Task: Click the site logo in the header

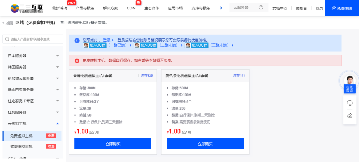Action: click(x=27, y=8)
